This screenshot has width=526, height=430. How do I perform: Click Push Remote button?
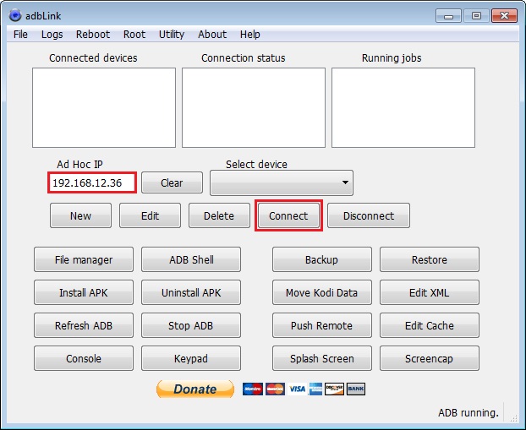coord(322,325)
